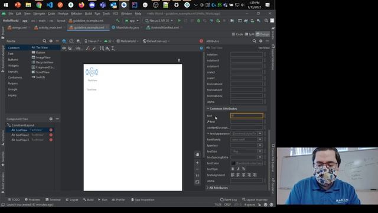Screen dimensions: 378x213
Task: Open the Layout Inspector
Action: point(255,200)
